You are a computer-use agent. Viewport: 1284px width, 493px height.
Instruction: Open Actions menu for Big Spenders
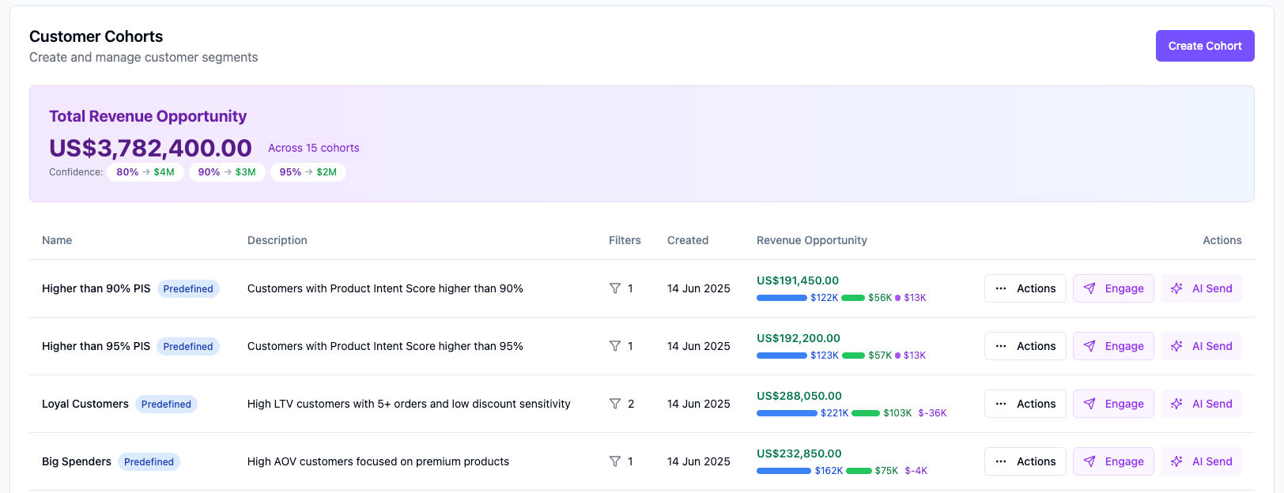click(x=1025, y=461)
